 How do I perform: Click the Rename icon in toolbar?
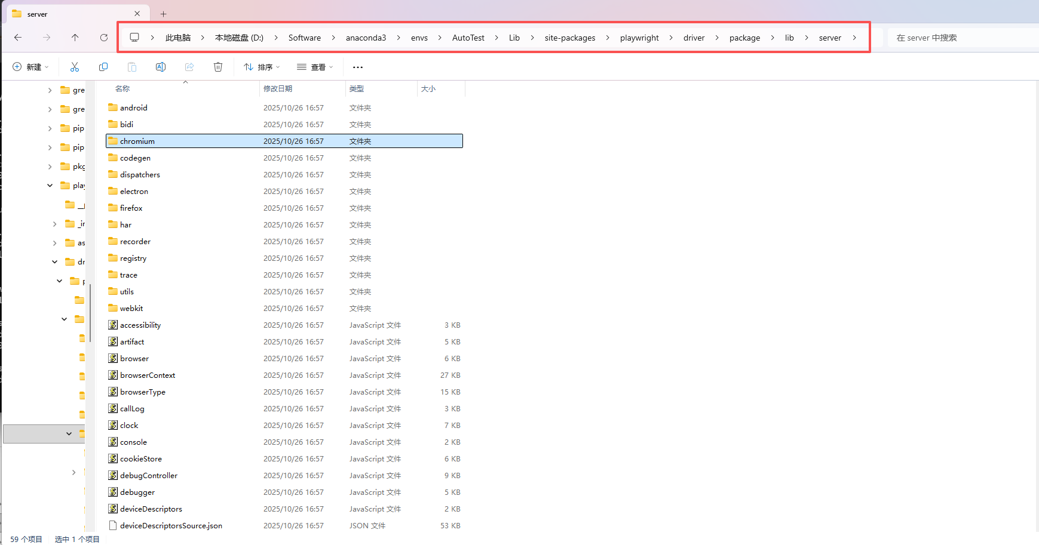click(x=161, y=67)
